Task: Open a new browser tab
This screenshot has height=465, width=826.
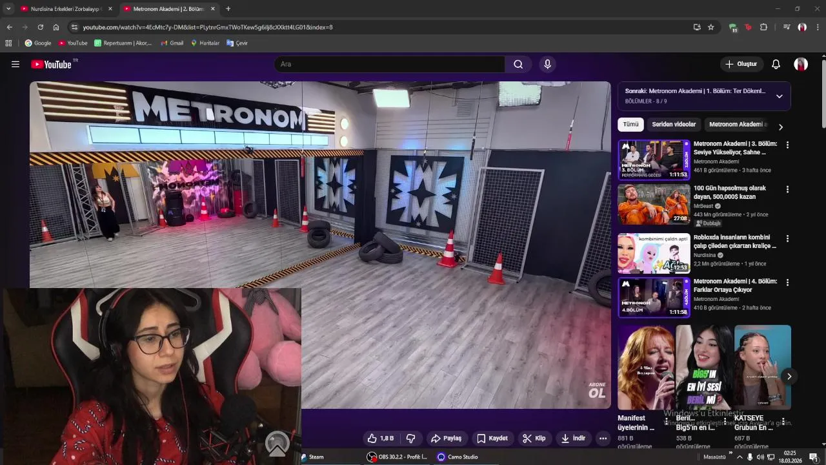Action: 228,9
